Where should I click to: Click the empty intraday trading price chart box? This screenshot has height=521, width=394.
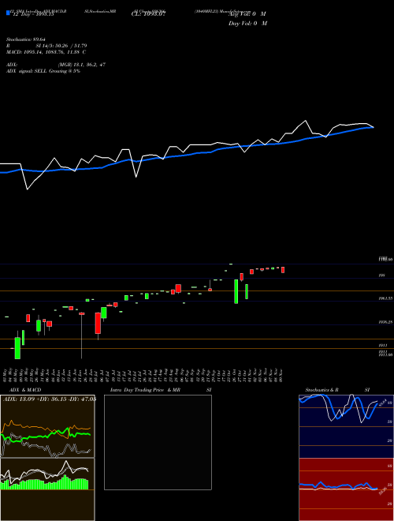[158, 442]
